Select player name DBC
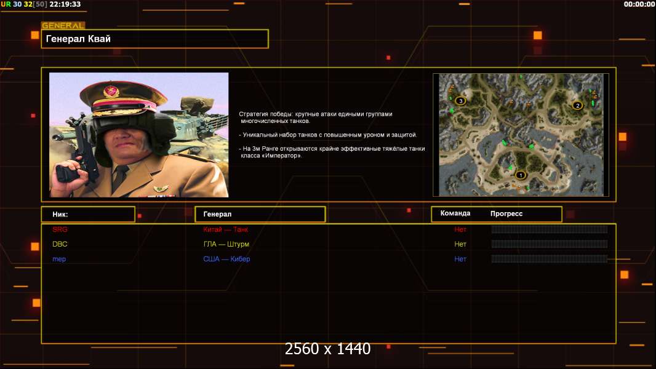656x369 pixels. (x=60, y=244)
